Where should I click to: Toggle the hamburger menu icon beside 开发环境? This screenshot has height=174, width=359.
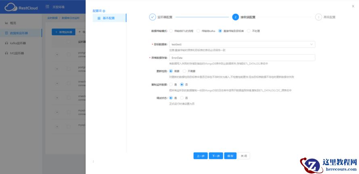pos(47,7)
